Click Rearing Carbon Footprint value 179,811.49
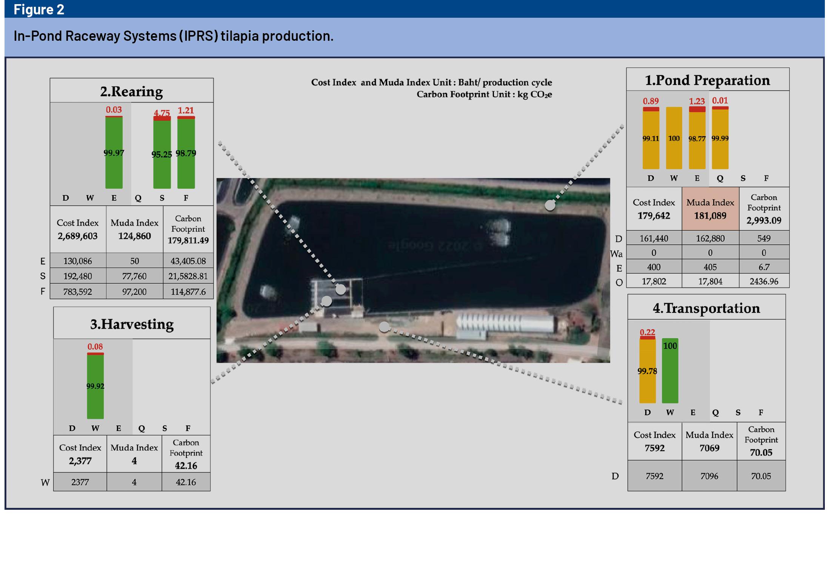This screenshot has height=566, width=829. (x=188, y=240)
